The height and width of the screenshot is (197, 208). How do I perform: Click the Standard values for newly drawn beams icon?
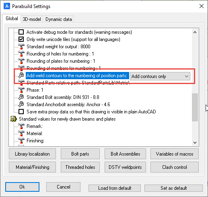click(14, 119)
